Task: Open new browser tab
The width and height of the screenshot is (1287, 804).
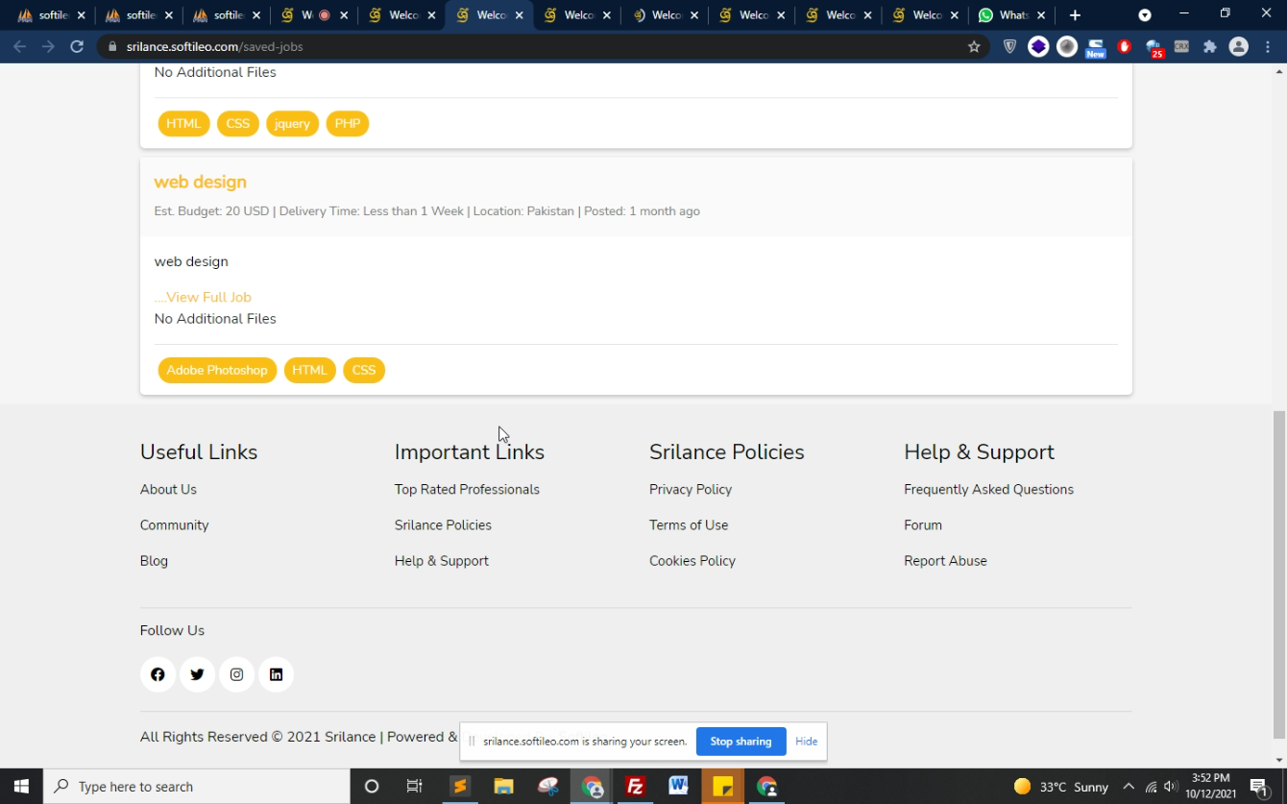Action: click(1075, 15)
